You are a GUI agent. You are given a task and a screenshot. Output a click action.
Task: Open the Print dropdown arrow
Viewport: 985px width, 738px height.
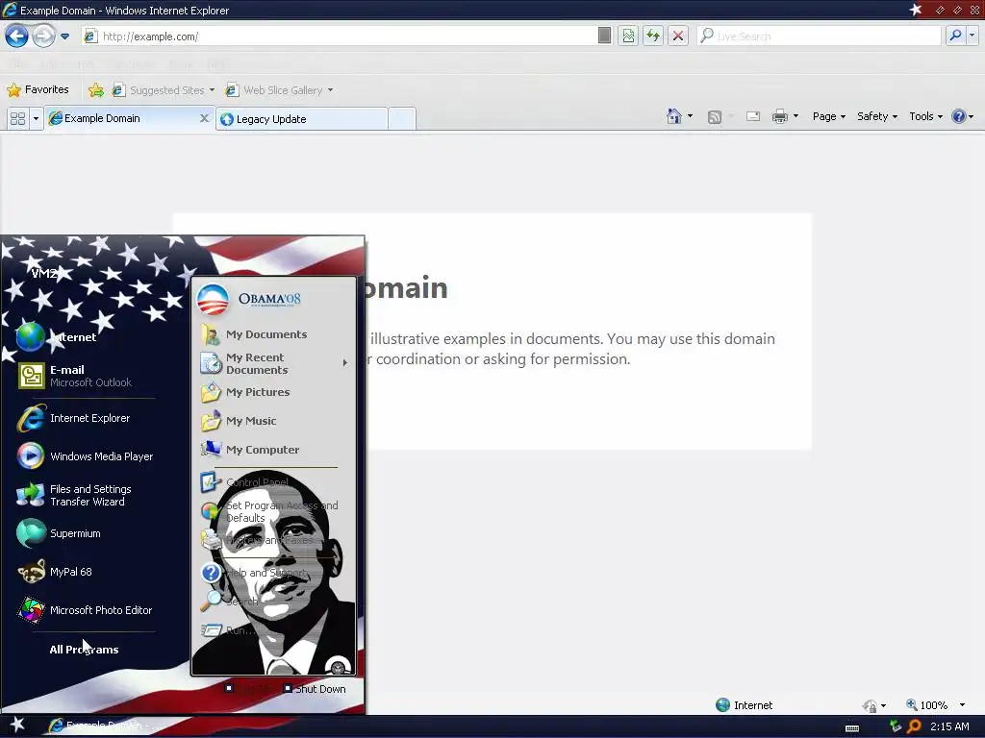click(796, 116)
